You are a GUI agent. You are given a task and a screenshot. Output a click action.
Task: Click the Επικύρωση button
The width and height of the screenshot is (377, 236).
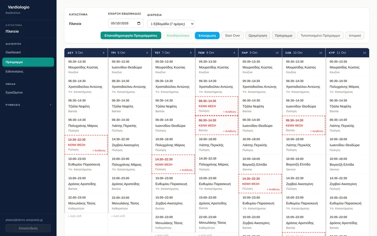(x=207, y=35)
